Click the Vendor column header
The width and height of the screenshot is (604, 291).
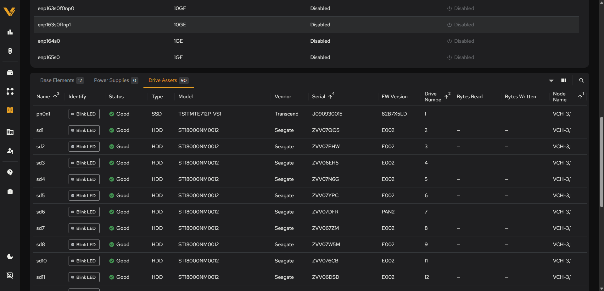pos(283,96)
